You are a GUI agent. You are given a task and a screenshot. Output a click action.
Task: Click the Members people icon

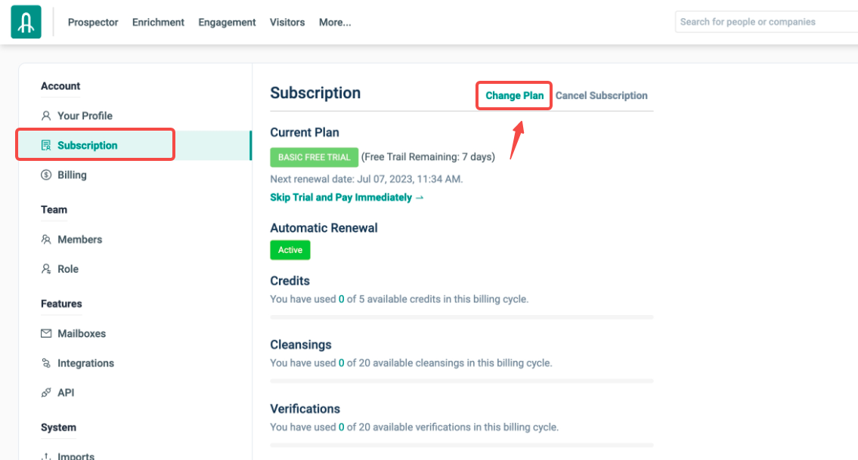(46, 239)
